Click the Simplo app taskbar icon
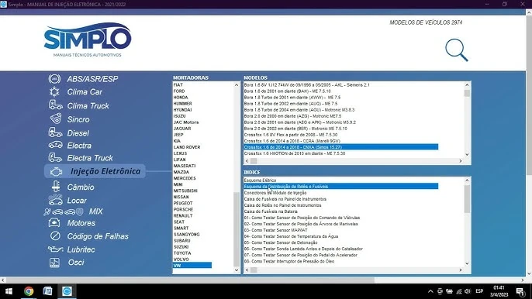This screenshot has width=532, height=299. (67, 291)
